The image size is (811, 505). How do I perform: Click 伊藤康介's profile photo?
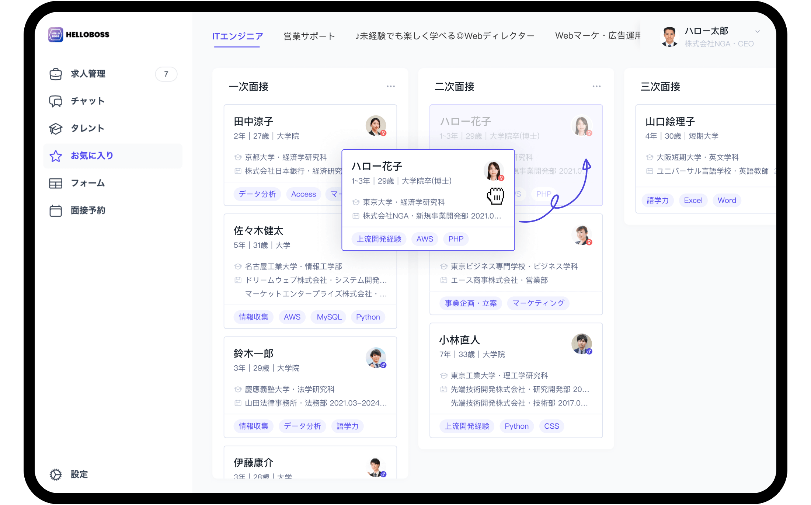click(376, 467)
